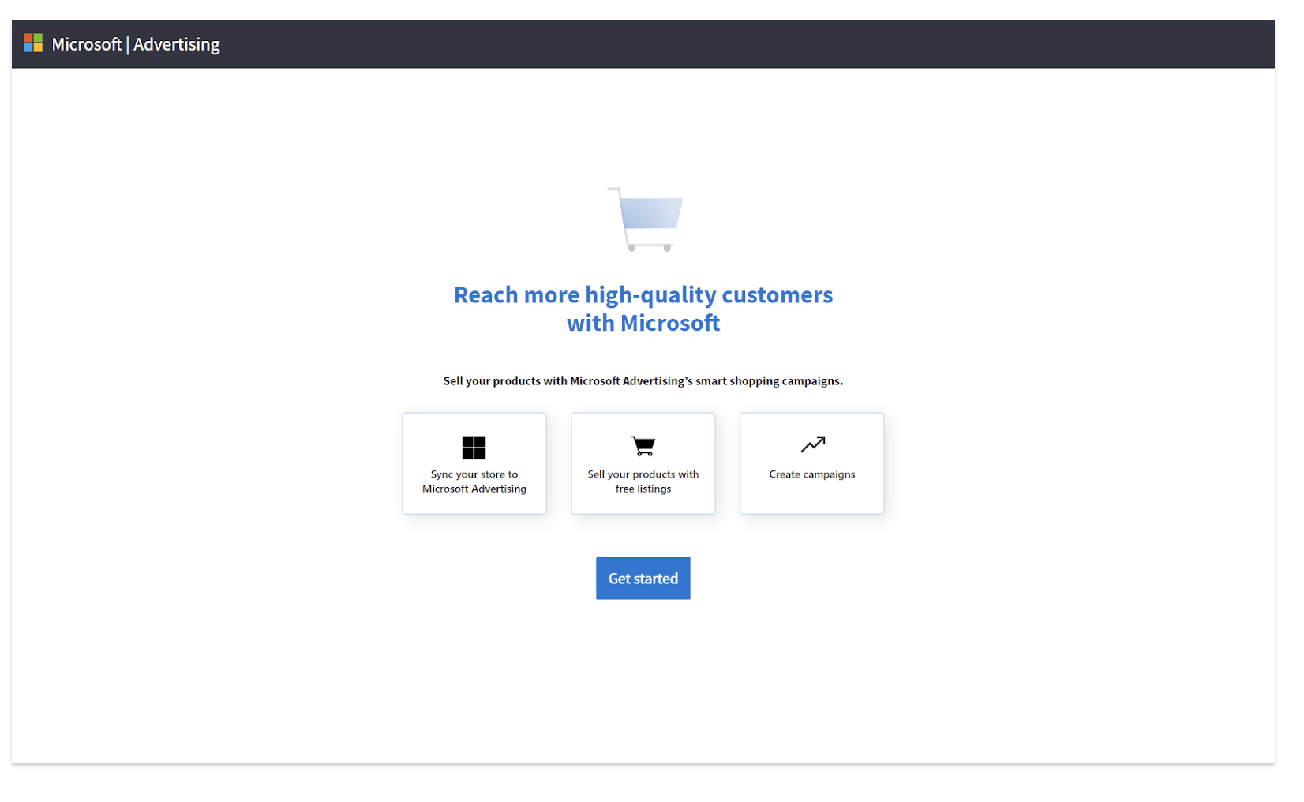Select the Sell your products card

tap(643, 463)
